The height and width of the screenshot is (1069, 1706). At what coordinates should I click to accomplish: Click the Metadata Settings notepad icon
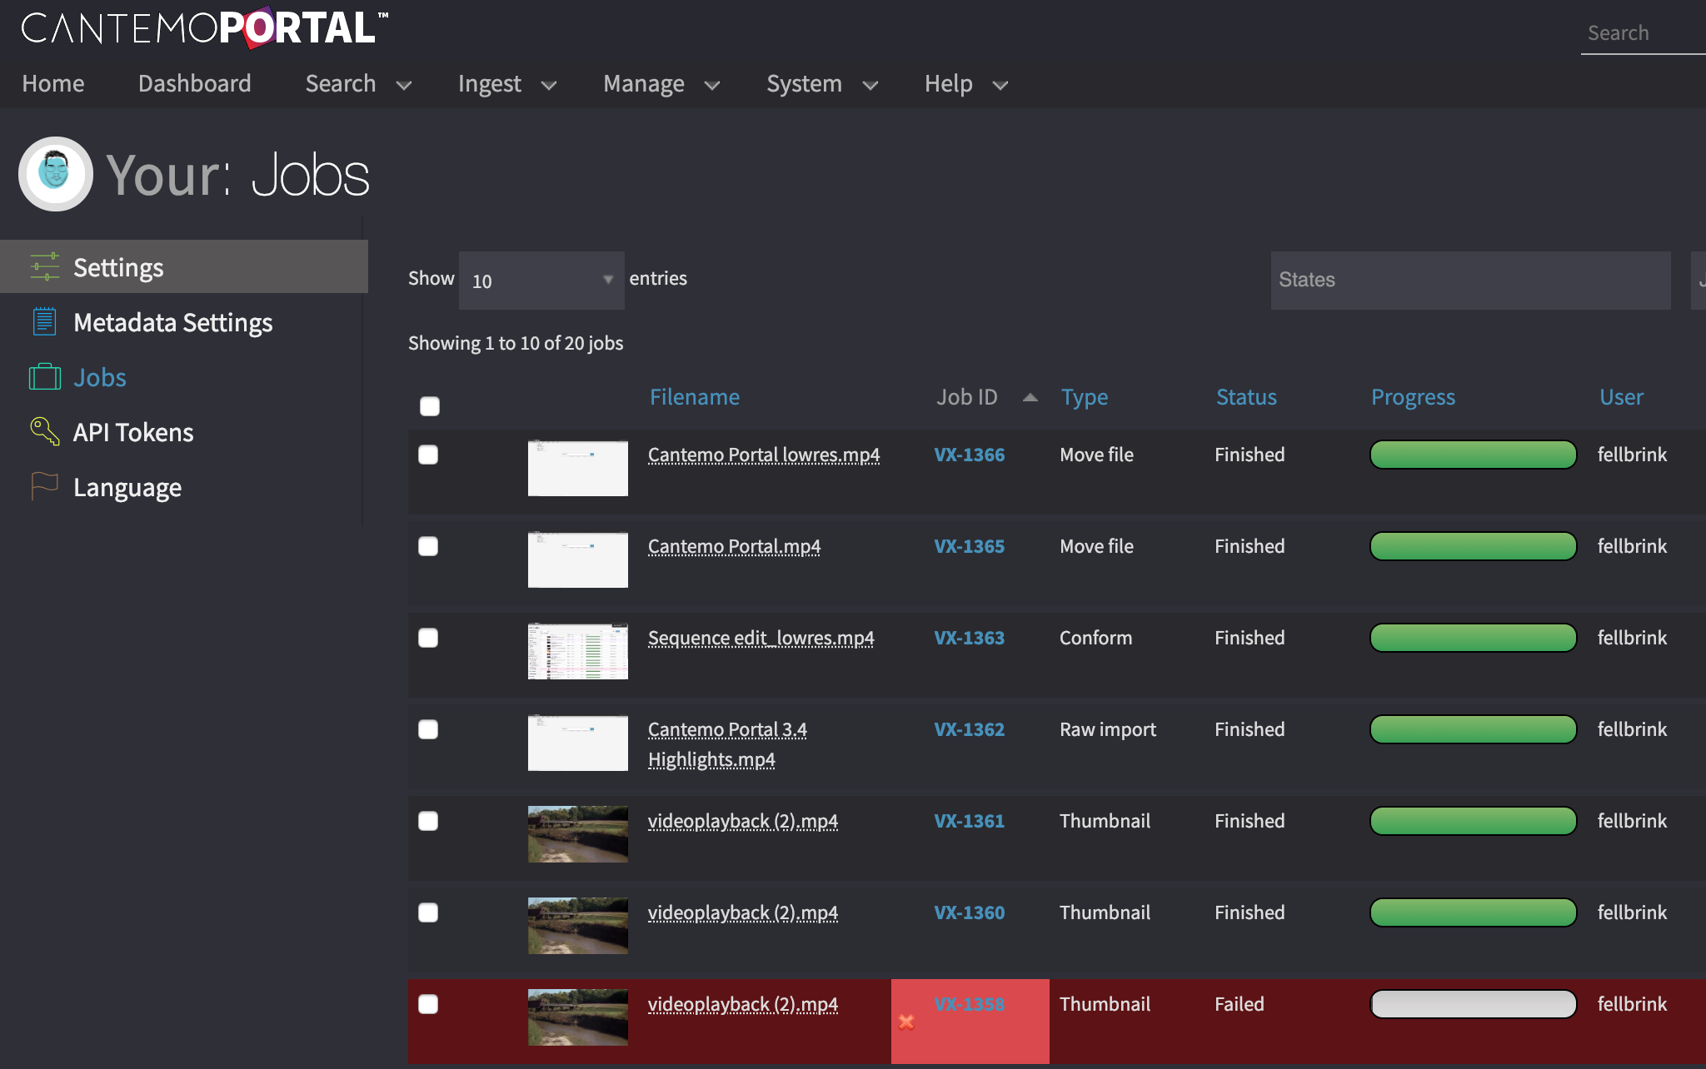[x=44, y=321]
